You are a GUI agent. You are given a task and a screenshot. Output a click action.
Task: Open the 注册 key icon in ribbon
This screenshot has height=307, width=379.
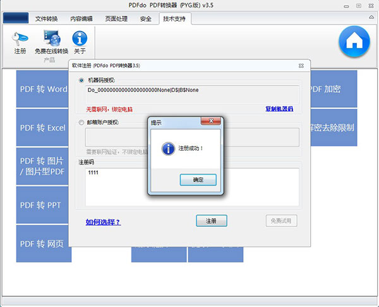click(20, 43)
